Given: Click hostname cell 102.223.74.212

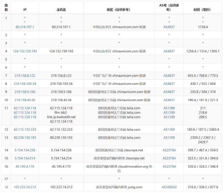Looking at the screenshot, I should (61, 187).
